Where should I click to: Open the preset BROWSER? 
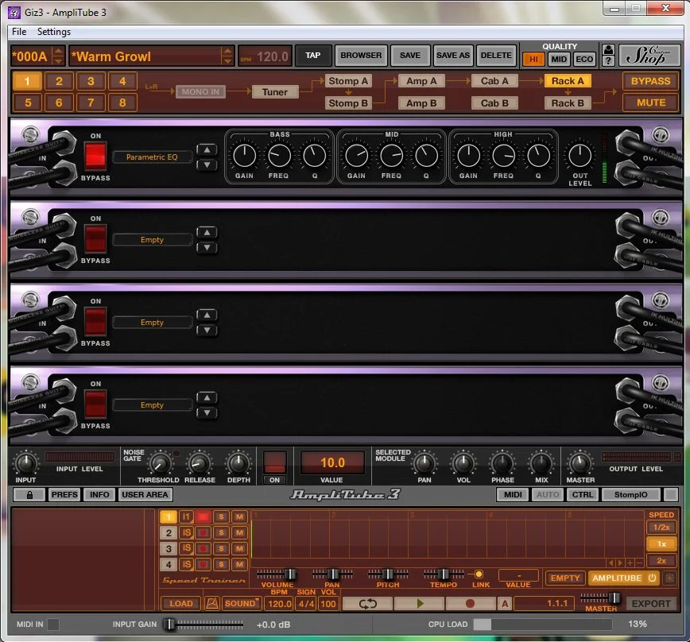[x=361, y=56]
